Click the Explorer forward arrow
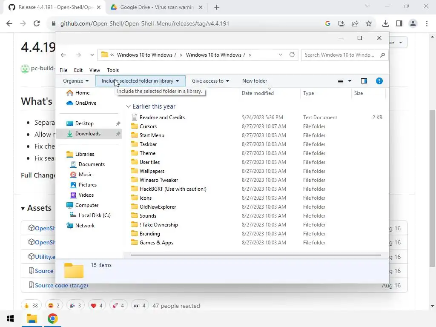The height and width of the screenshot is (327, 436). pyautogui.click(x=78, y=55)
